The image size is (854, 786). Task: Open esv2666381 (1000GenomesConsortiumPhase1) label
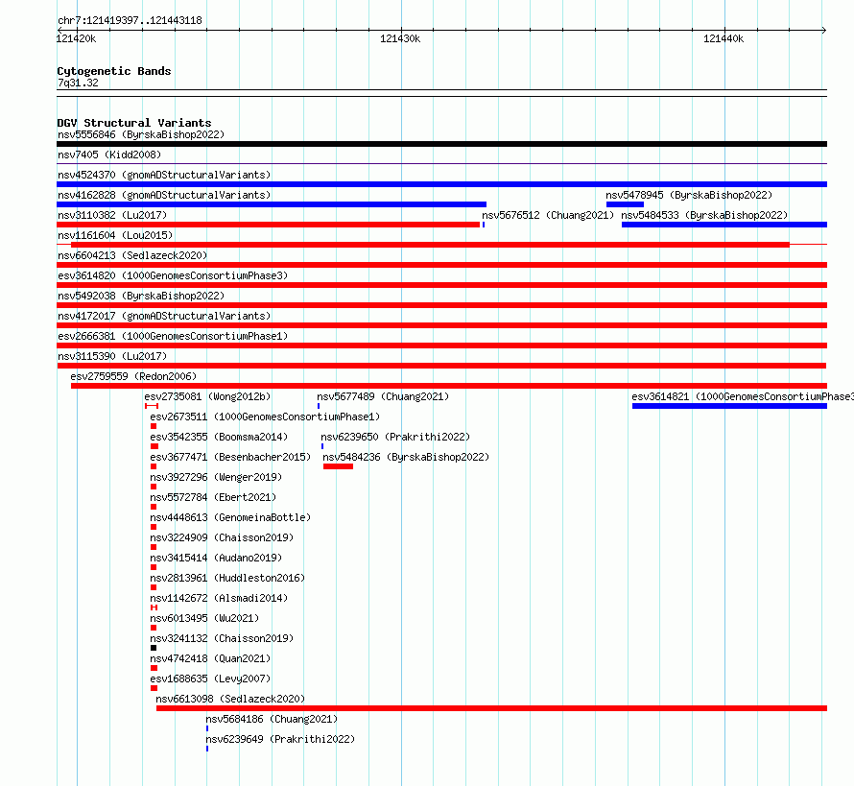(x=173, y=336)
